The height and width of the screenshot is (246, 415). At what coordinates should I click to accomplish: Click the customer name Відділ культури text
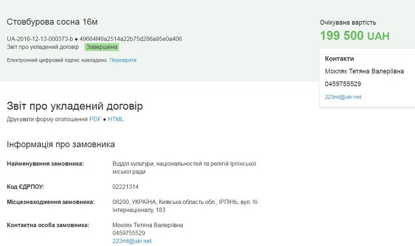tap(184, 164)
